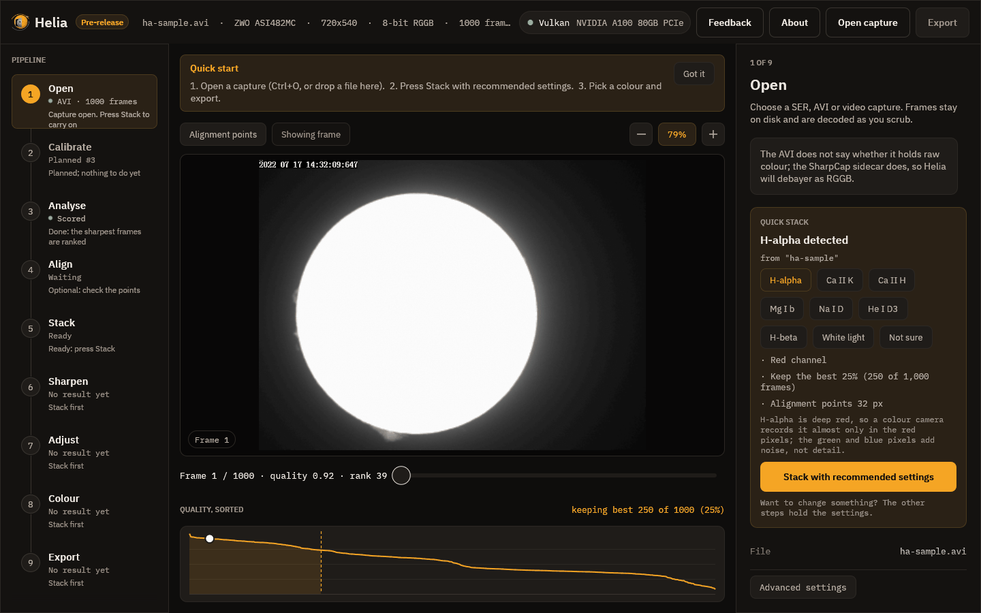This screenshot has width=981, height=613.
Task: Click the Helia logo icon
Action: coord(20,22)
